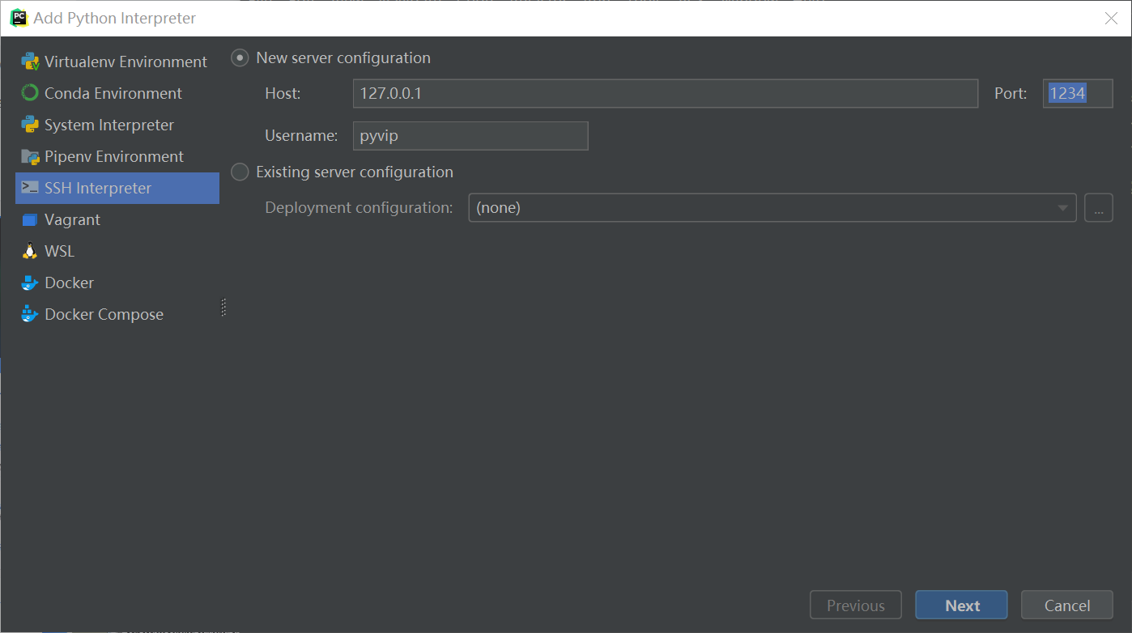This screenshot has width=1132, height=633.
Task: Click the Deployment configuration label
Action: click(359, 208)
